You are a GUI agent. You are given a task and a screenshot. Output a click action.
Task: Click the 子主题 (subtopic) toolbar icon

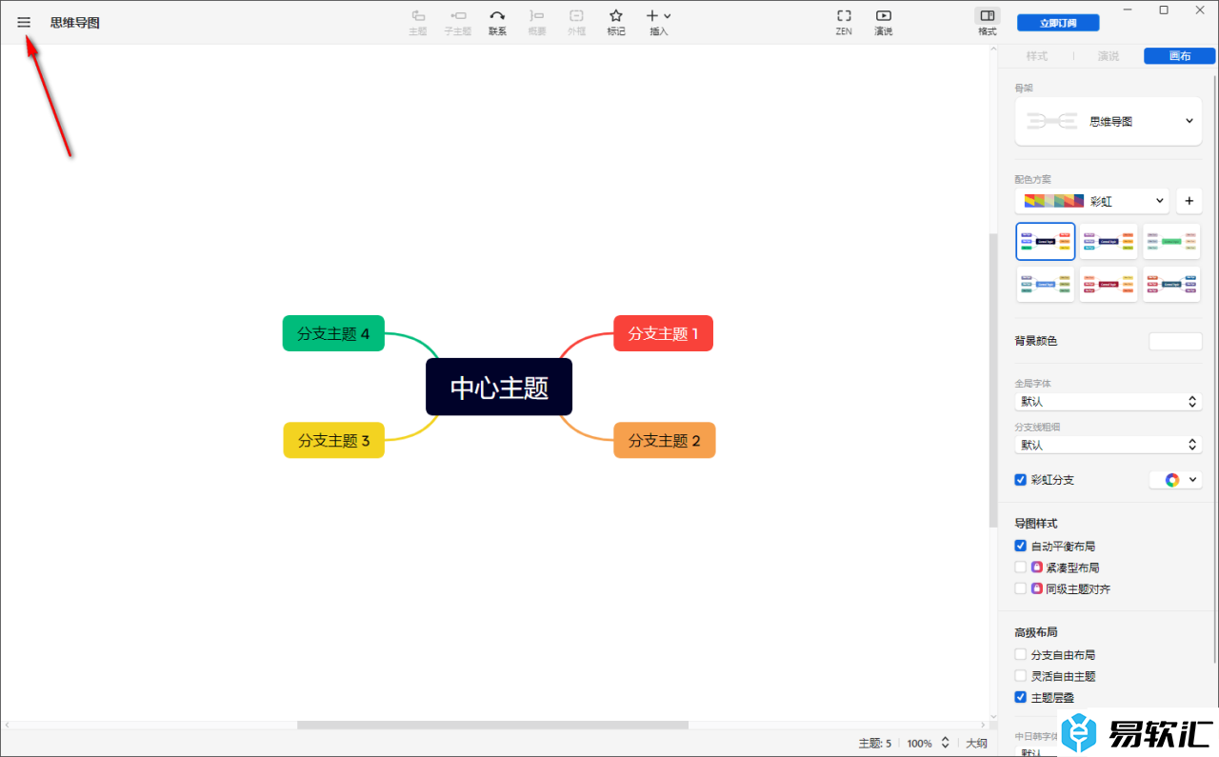click(458, 23)
